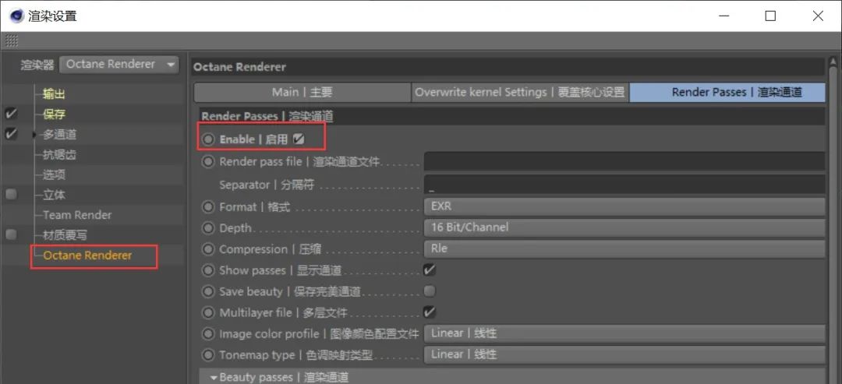Select 立体 in the settings list
The image size is (842, 384).
54,196
